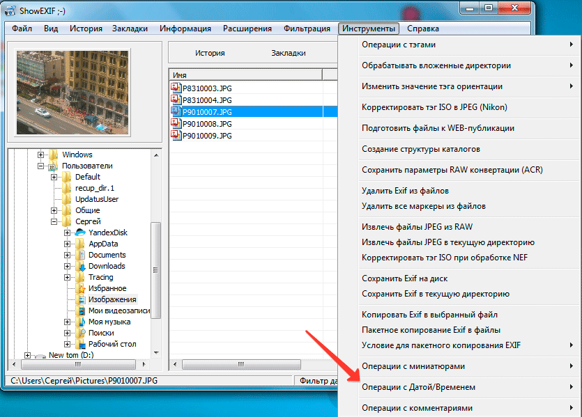Click the JPG icon of P8310004.JPG

[x=176, y=100]
